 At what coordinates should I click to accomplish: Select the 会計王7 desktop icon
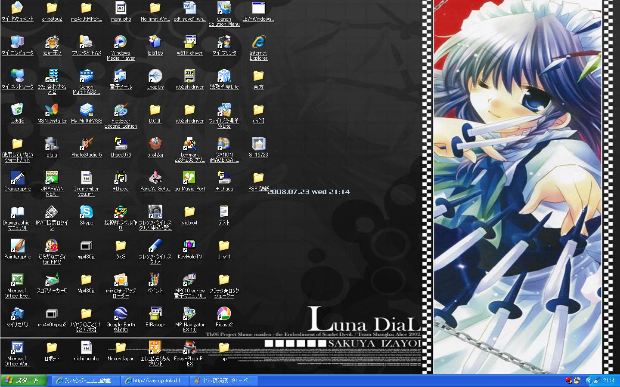pos(52,42)
